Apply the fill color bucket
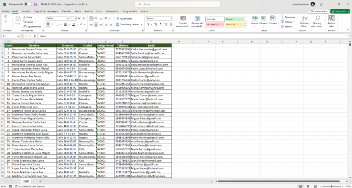This screenshot has height=188, width=352. (x=74, y=24)
